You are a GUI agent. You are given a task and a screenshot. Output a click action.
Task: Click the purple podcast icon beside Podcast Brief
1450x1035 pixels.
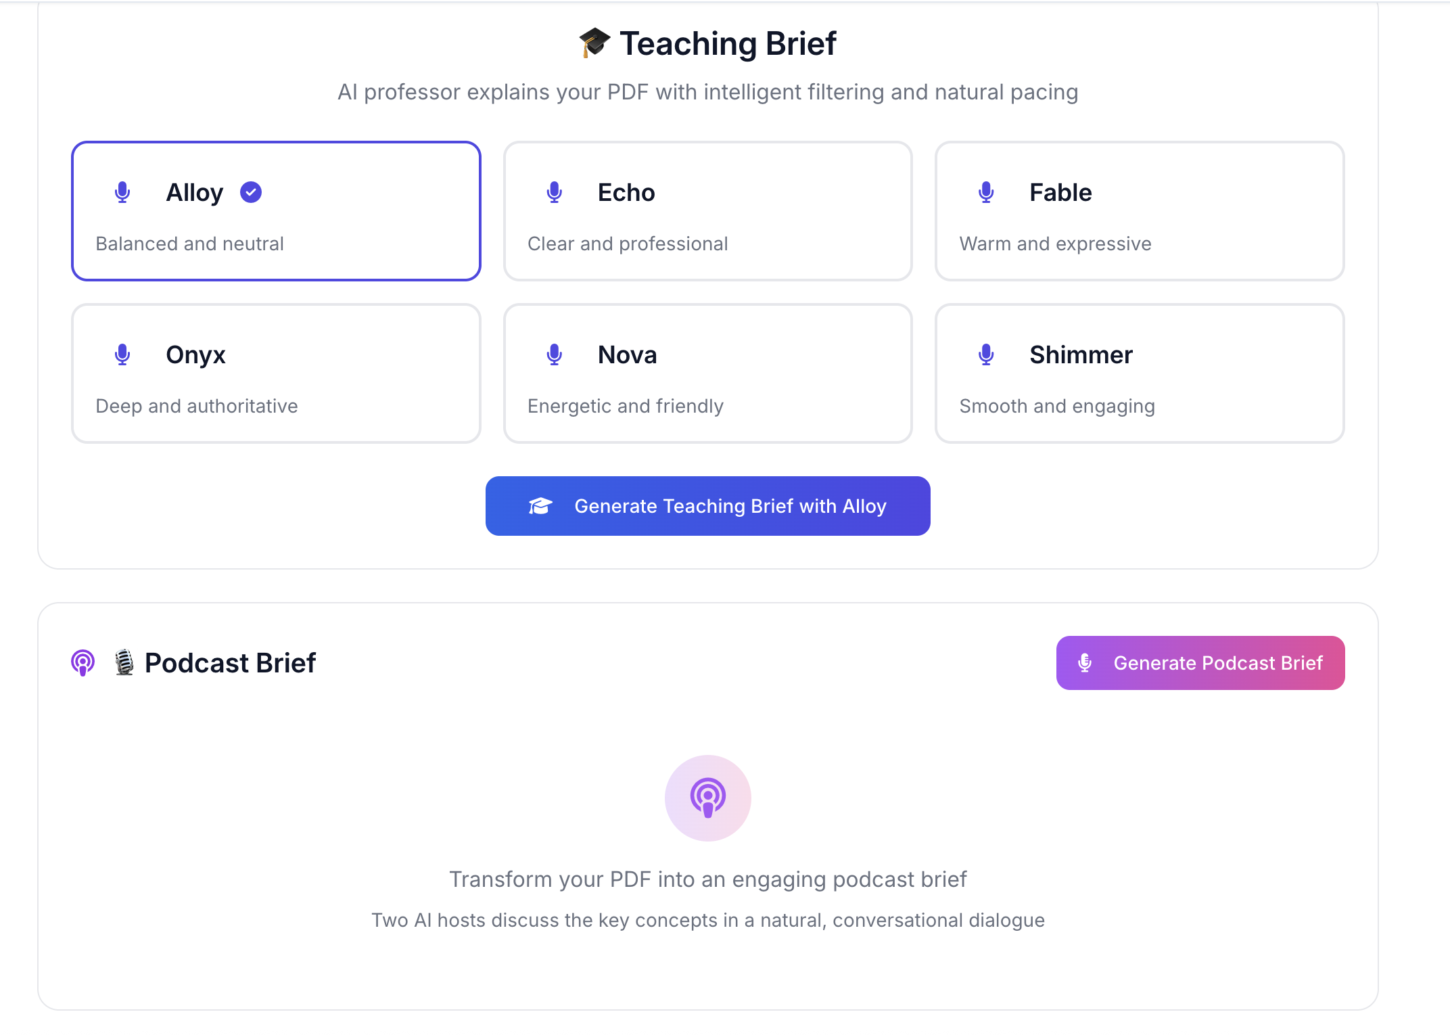click(83, 663)
